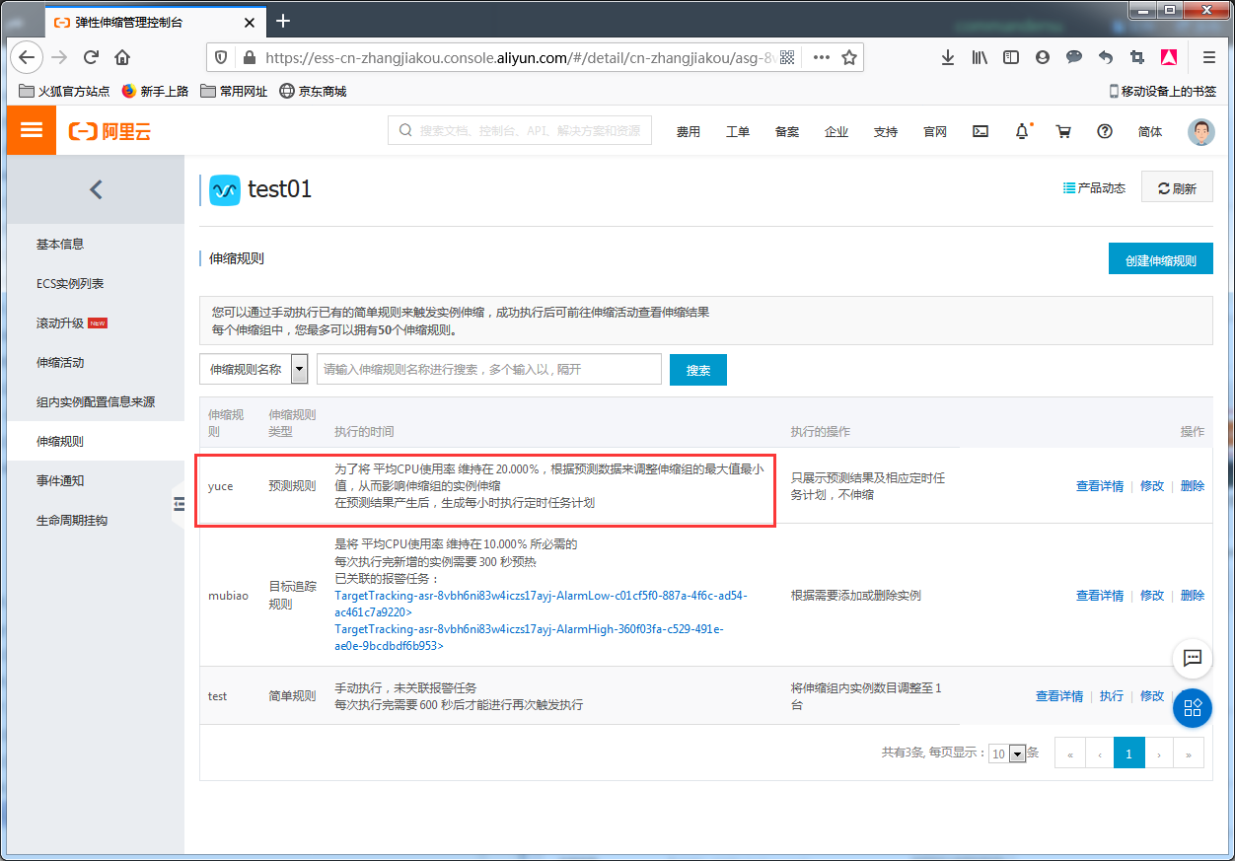Screen dimensions: 1235x861
Task: Click the user avatar icon
Action: coord(1200,132)
